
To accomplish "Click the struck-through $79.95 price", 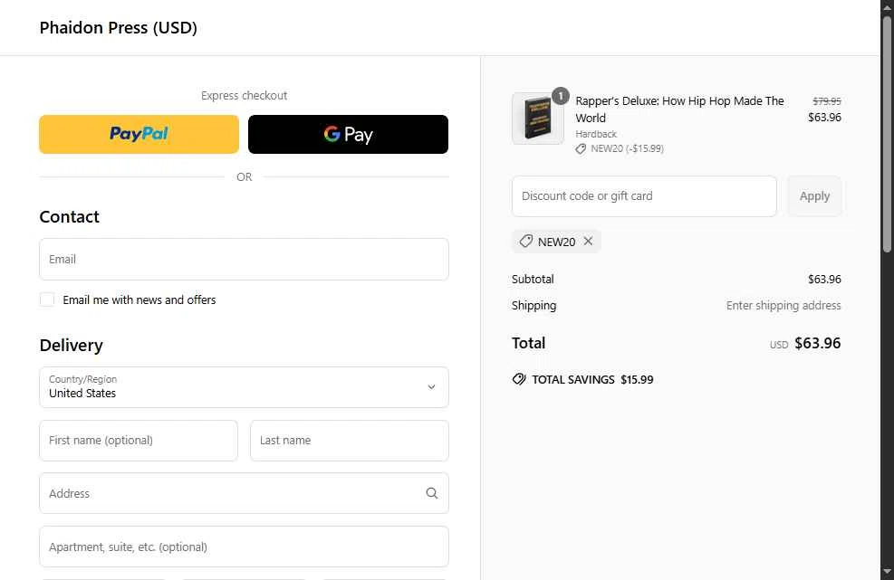I will click(x=827, y=101).
